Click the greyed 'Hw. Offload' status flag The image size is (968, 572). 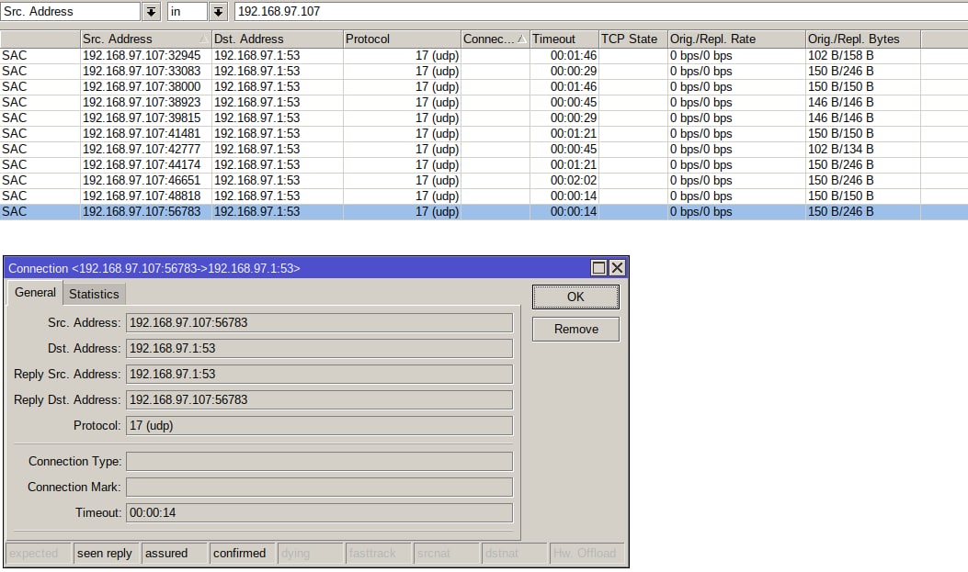pos(586,554)
